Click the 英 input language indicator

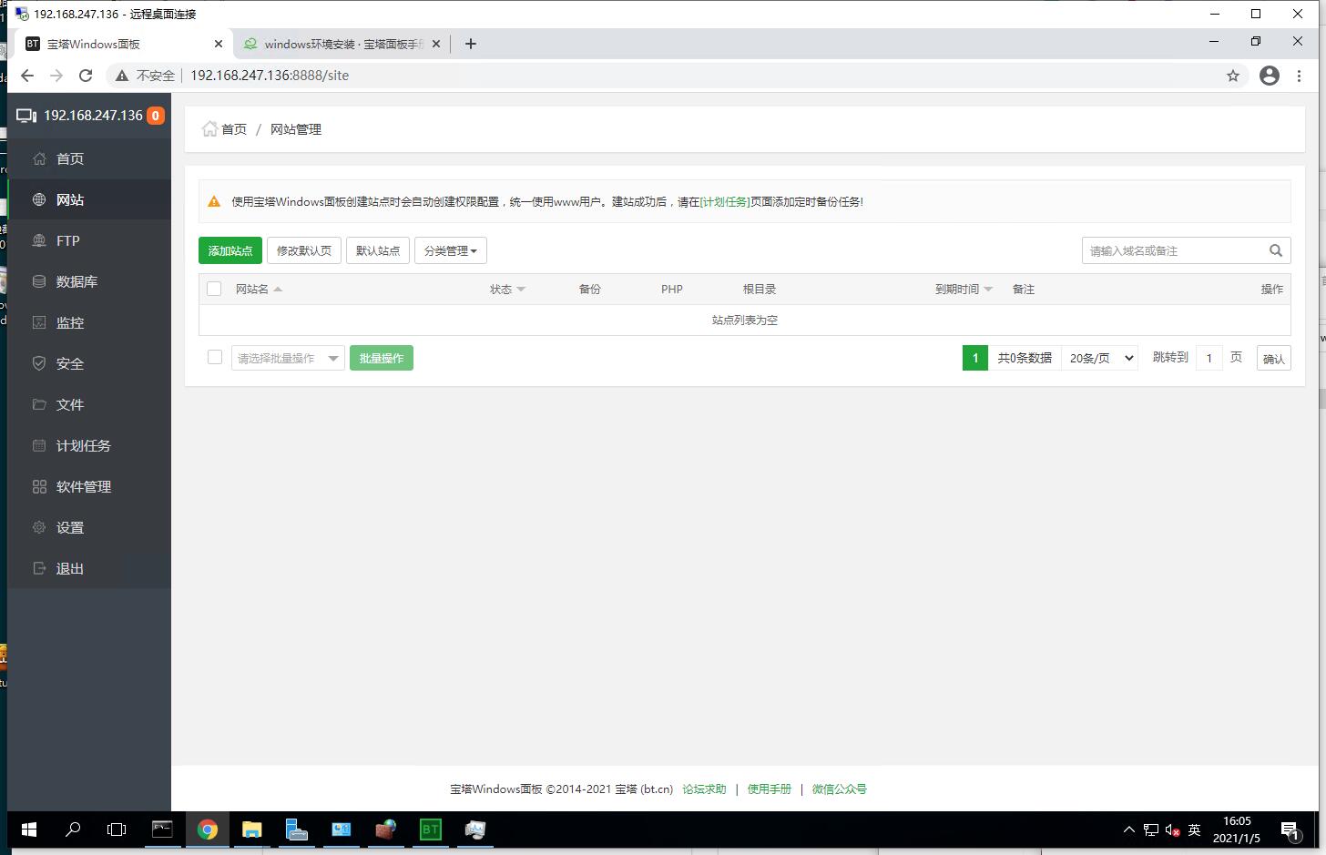(x=1195, y=830)
